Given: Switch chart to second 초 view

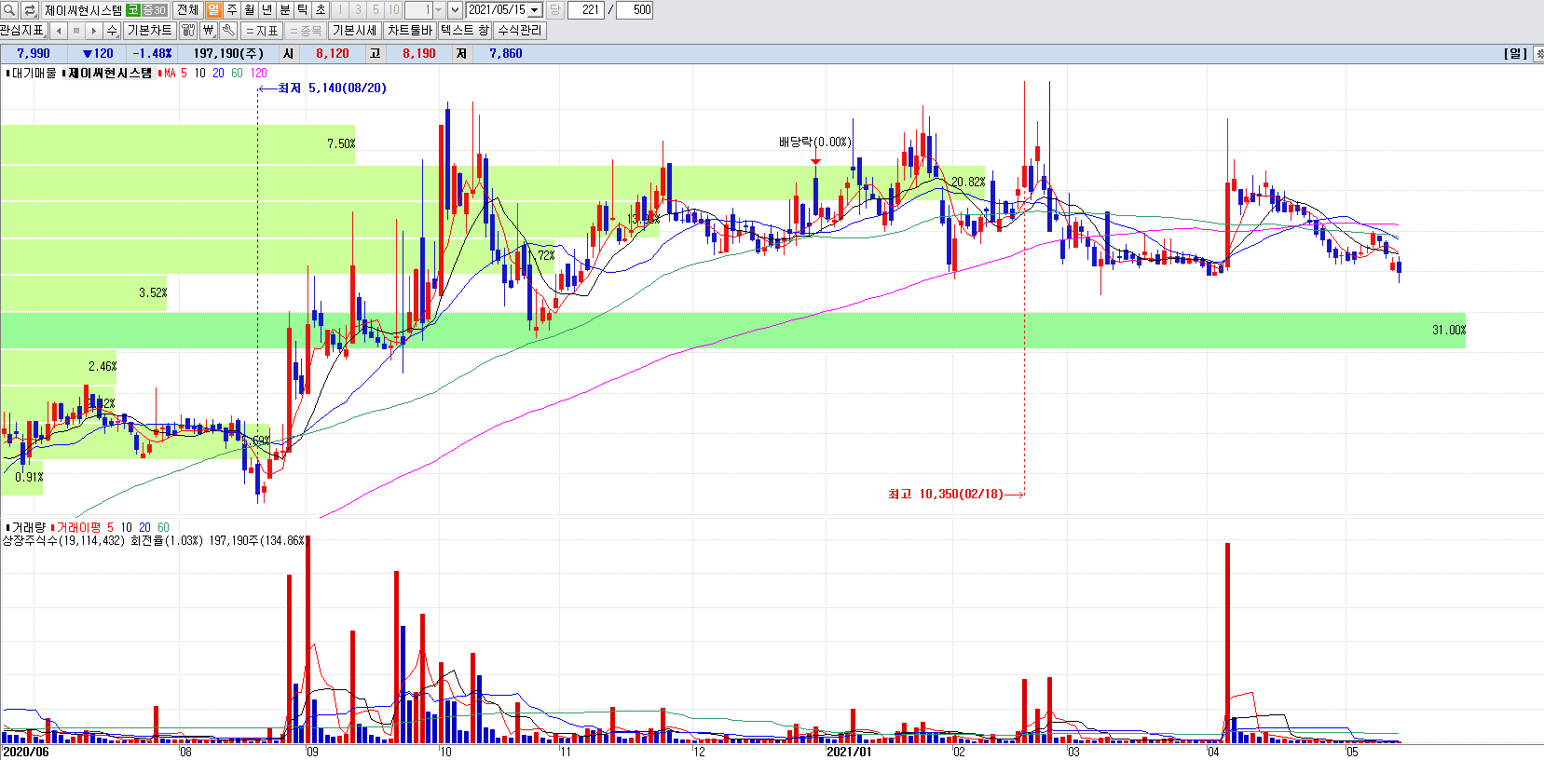Looking at the screenshot, I should point(321,9).
